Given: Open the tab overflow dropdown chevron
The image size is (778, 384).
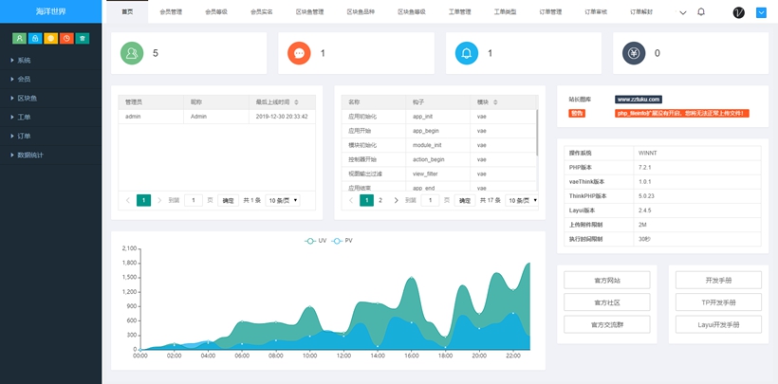Looking at the screenshot, I should pos(682,12).
